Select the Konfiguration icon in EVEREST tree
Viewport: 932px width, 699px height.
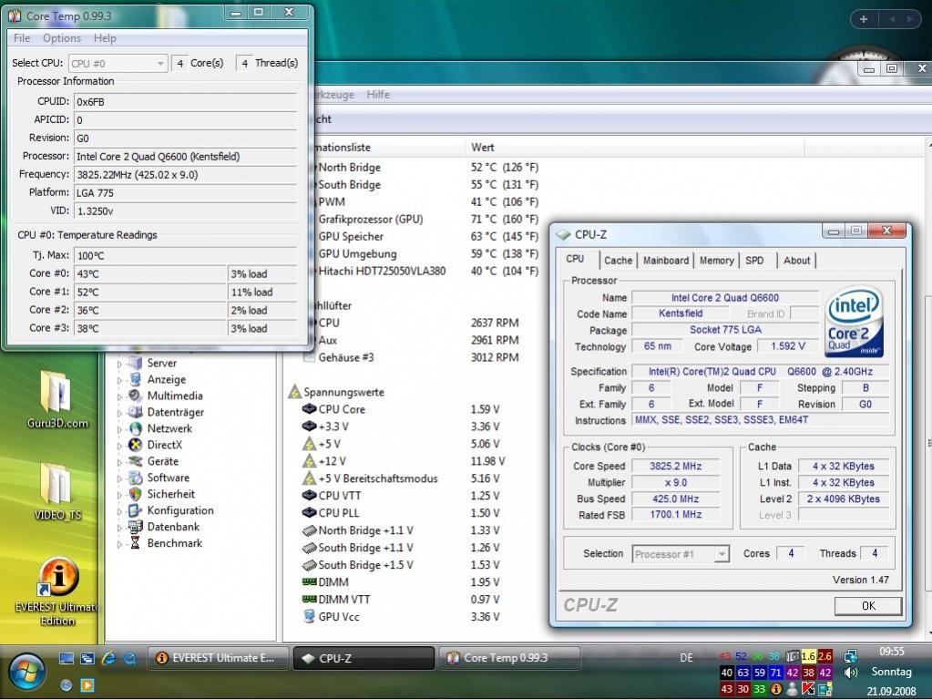point(136,510)
